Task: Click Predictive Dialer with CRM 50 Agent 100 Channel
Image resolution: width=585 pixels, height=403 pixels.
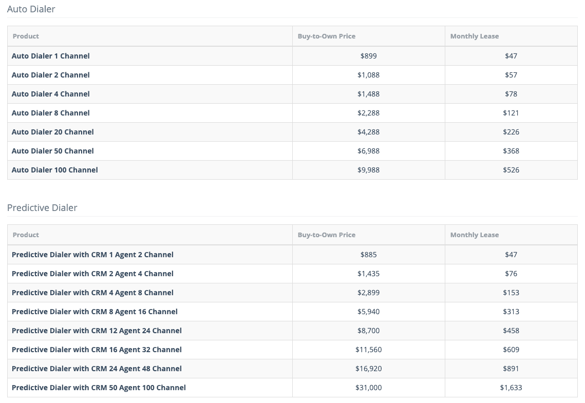Action: [x=99, y=387]
